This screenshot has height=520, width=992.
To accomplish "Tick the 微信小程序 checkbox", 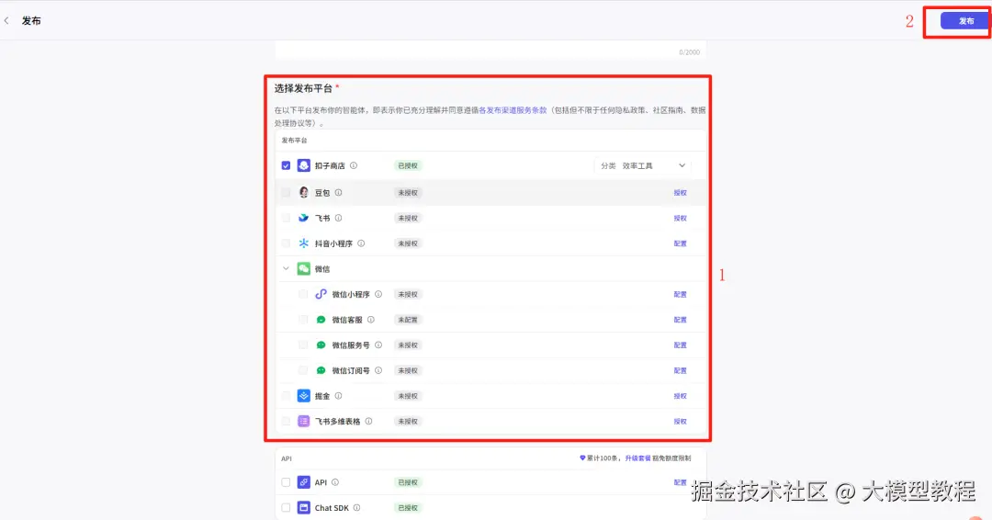I will click(x=303, y=294).
